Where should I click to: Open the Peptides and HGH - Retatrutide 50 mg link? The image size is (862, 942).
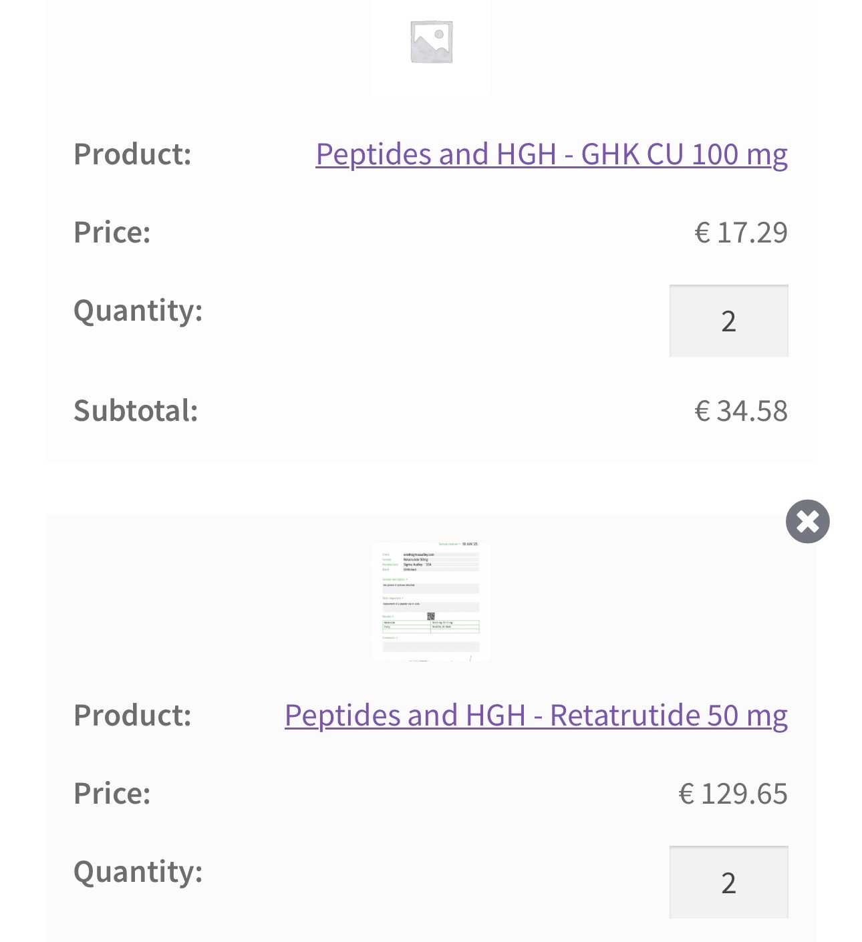coord(536,716)
